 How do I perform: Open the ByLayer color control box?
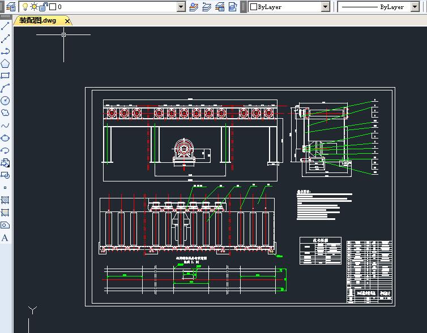(289, 7)
